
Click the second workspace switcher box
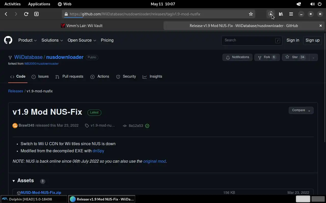[318, 199]
